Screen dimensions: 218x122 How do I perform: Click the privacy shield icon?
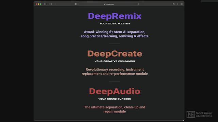point(76,4)
